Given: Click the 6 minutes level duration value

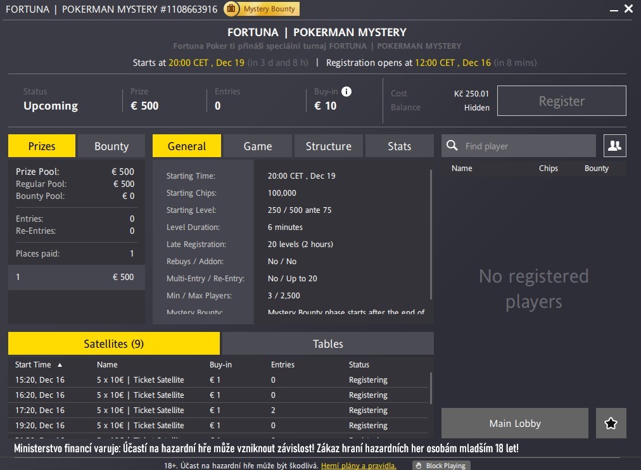Looking at the screenshot, I should click(285, 227).
